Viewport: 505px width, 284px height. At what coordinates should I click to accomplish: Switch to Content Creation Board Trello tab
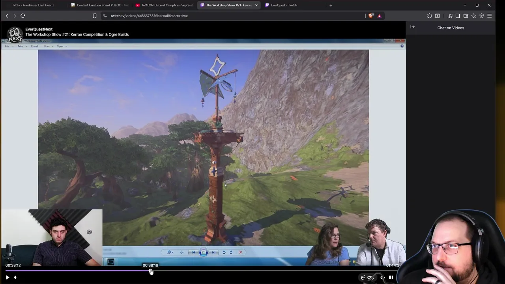[99, 5]
